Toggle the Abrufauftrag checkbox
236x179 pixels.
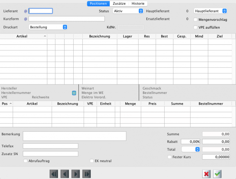(25, 161)
